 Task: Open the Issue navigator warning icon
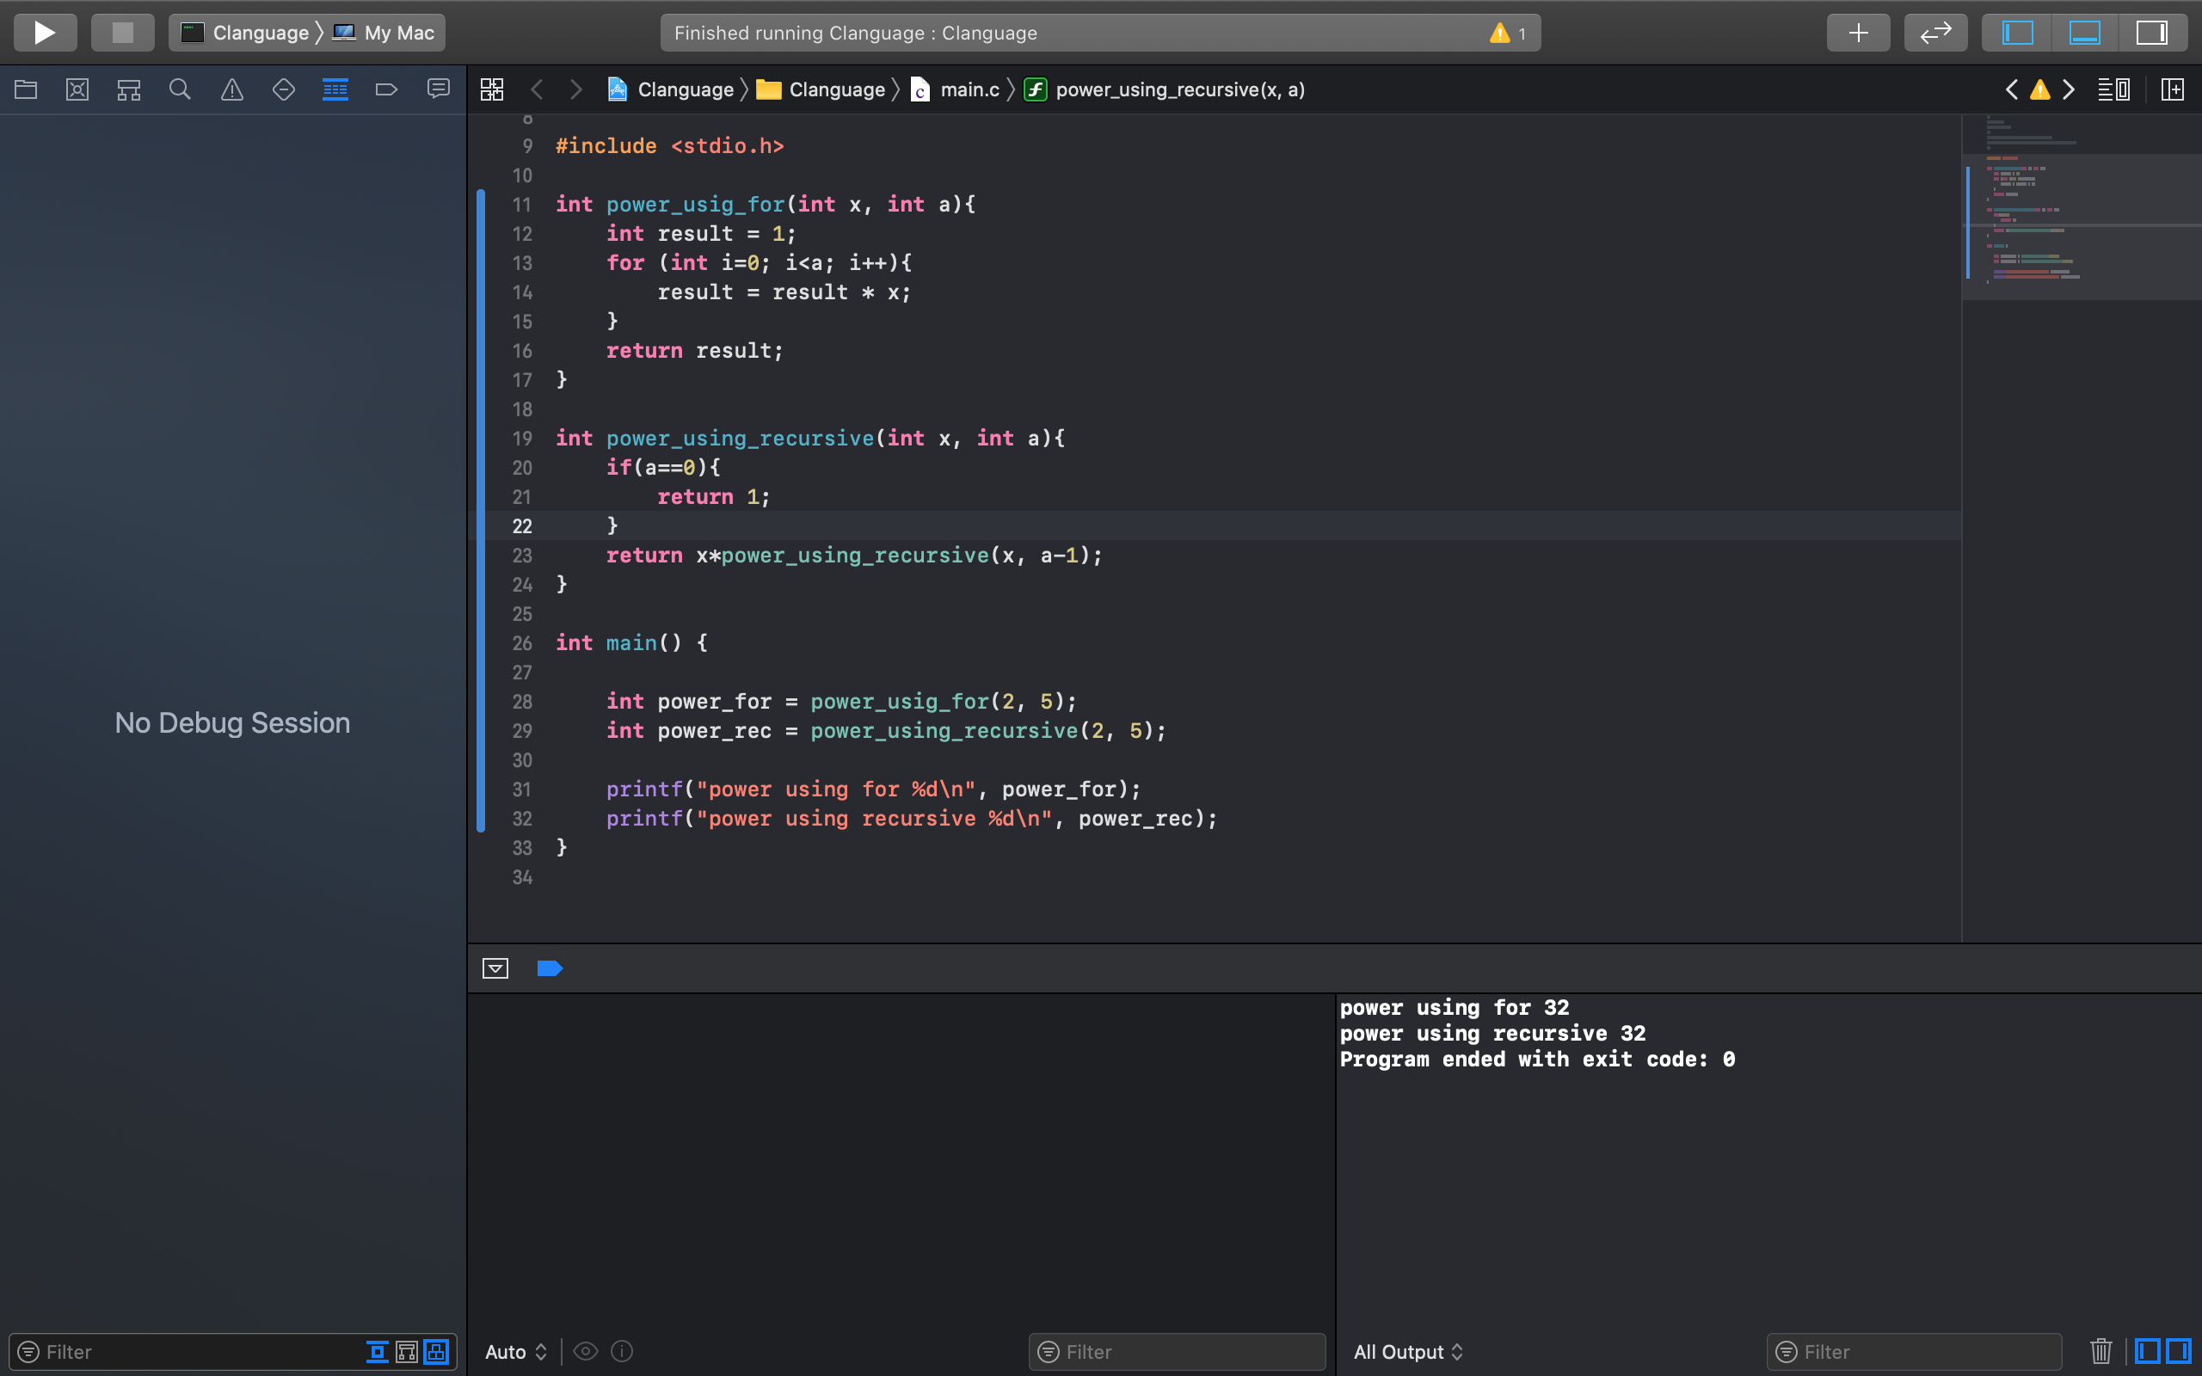click(232, 89)
